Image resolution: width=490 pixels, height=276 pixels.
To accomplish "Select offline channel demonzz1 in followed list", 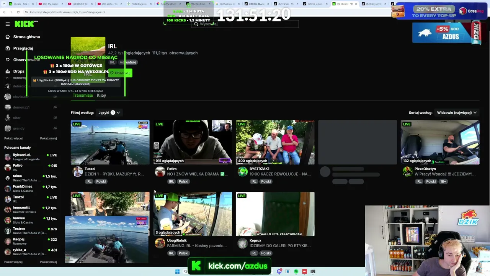I will [31, 107].
